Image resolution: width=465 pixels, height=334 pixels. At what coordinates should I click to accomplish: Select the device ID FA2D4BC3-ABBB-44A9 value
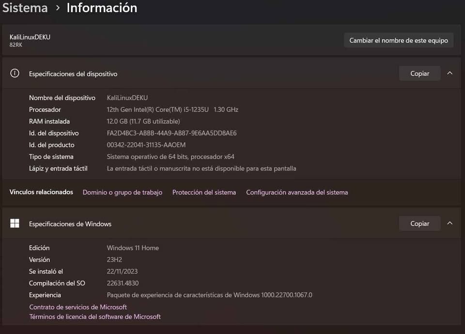tap(171, 133)
